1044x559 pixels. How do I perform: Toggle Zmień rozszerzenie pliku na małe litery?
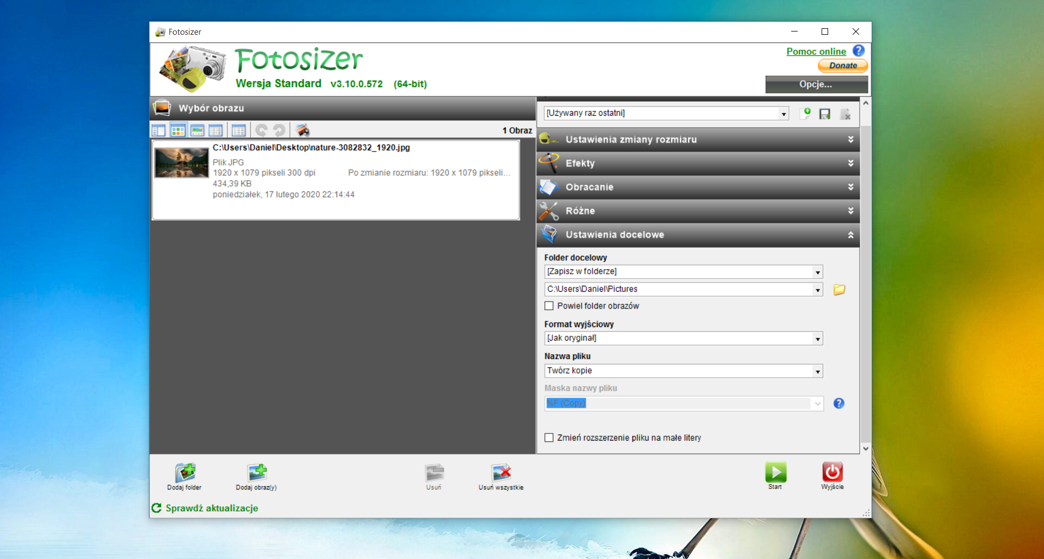point(549,438)
